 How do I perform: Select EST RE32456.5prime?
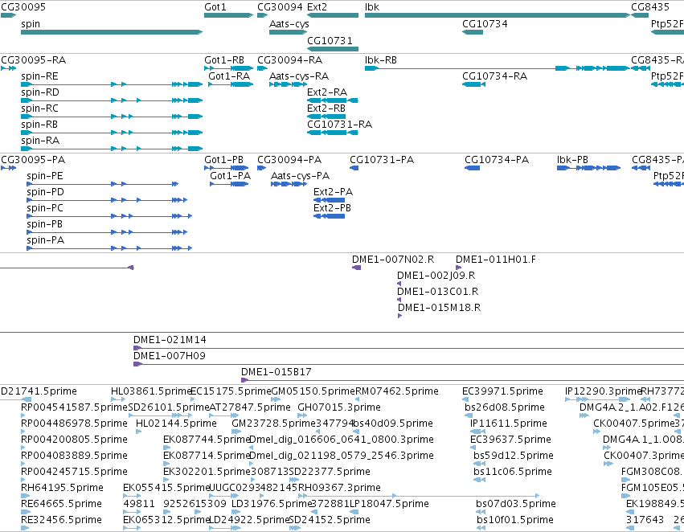[x=25, y=528]
